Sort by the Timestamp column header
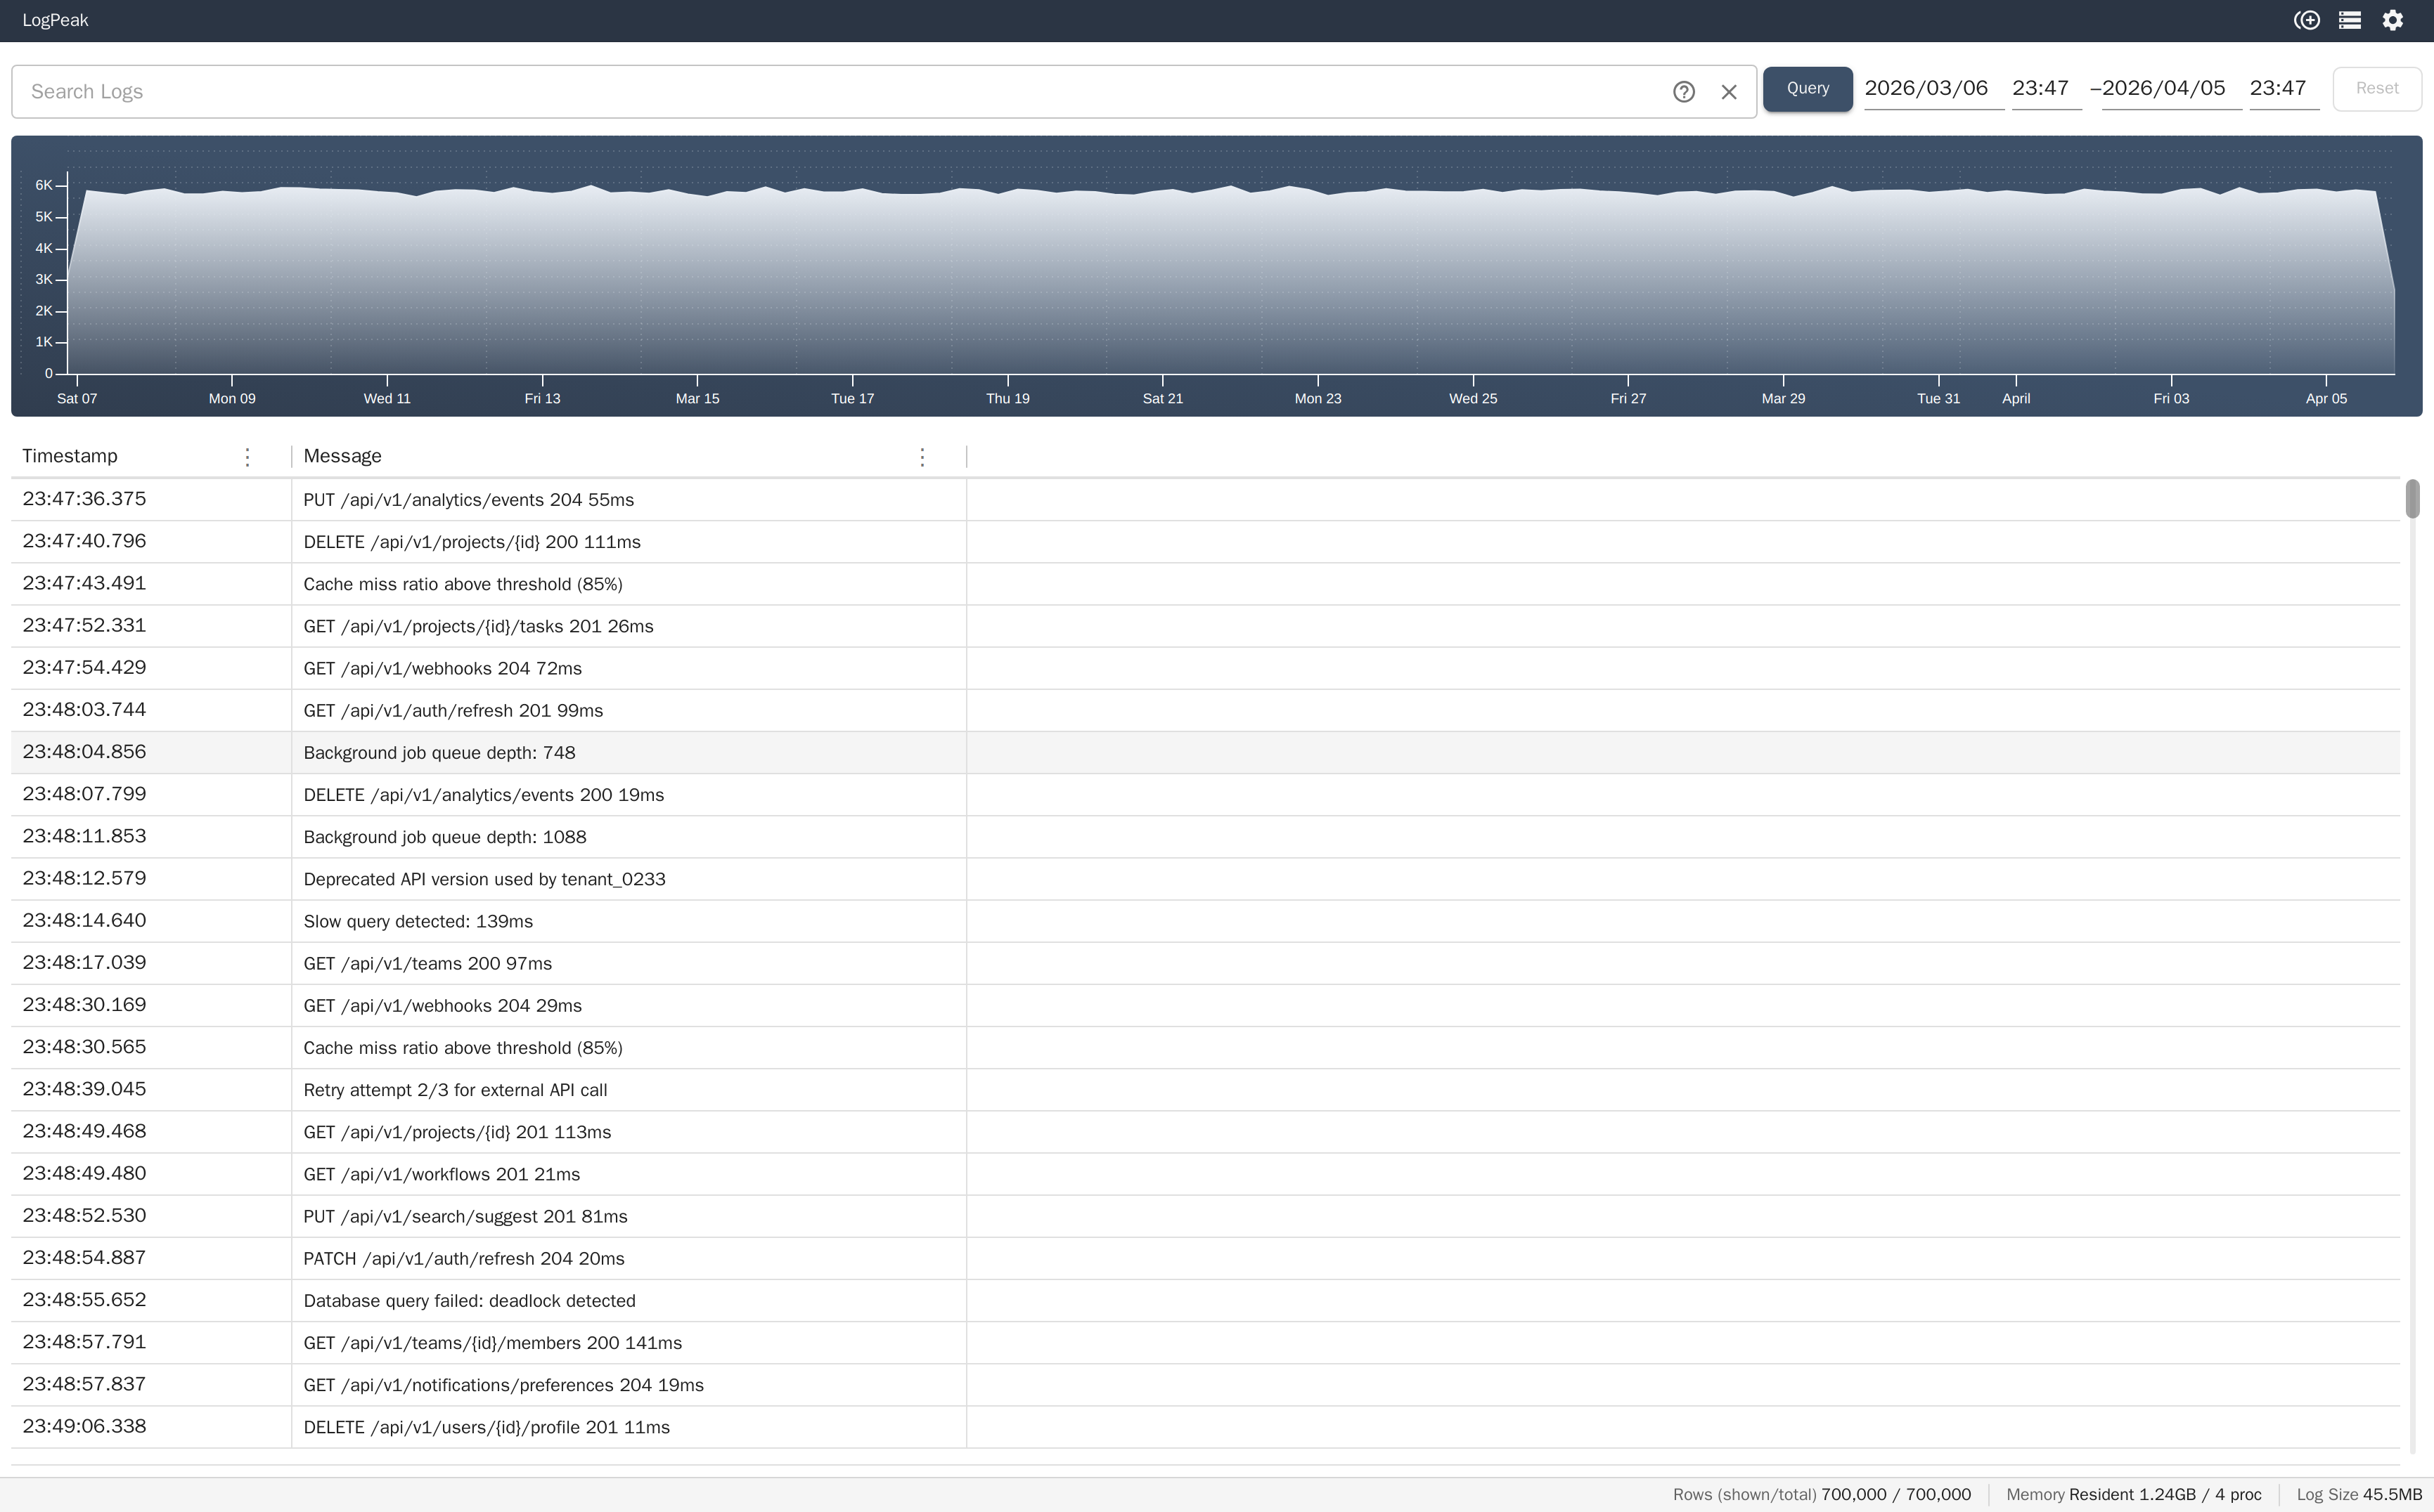This screenshot has width=2434, height=1512. [x=69, y=456]
